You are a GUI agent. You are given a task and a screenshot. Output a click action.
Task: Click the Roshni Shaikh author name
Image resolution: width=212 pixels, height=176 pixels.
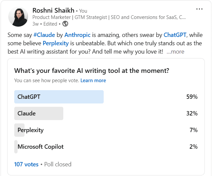(53, 10)
